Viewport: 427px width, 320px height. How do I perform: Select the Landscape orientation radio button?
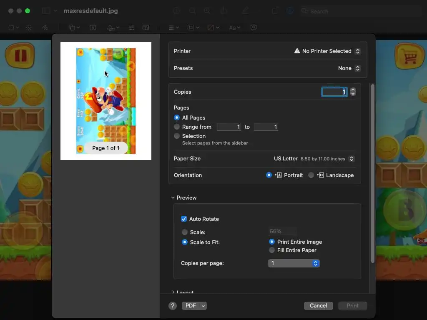click(x=311, y=175)
